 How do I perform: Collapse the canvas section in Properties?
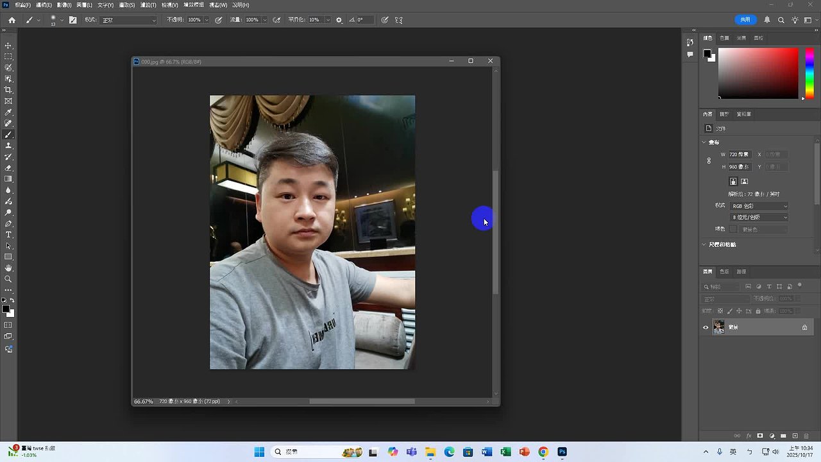click(x=704, y=142)
